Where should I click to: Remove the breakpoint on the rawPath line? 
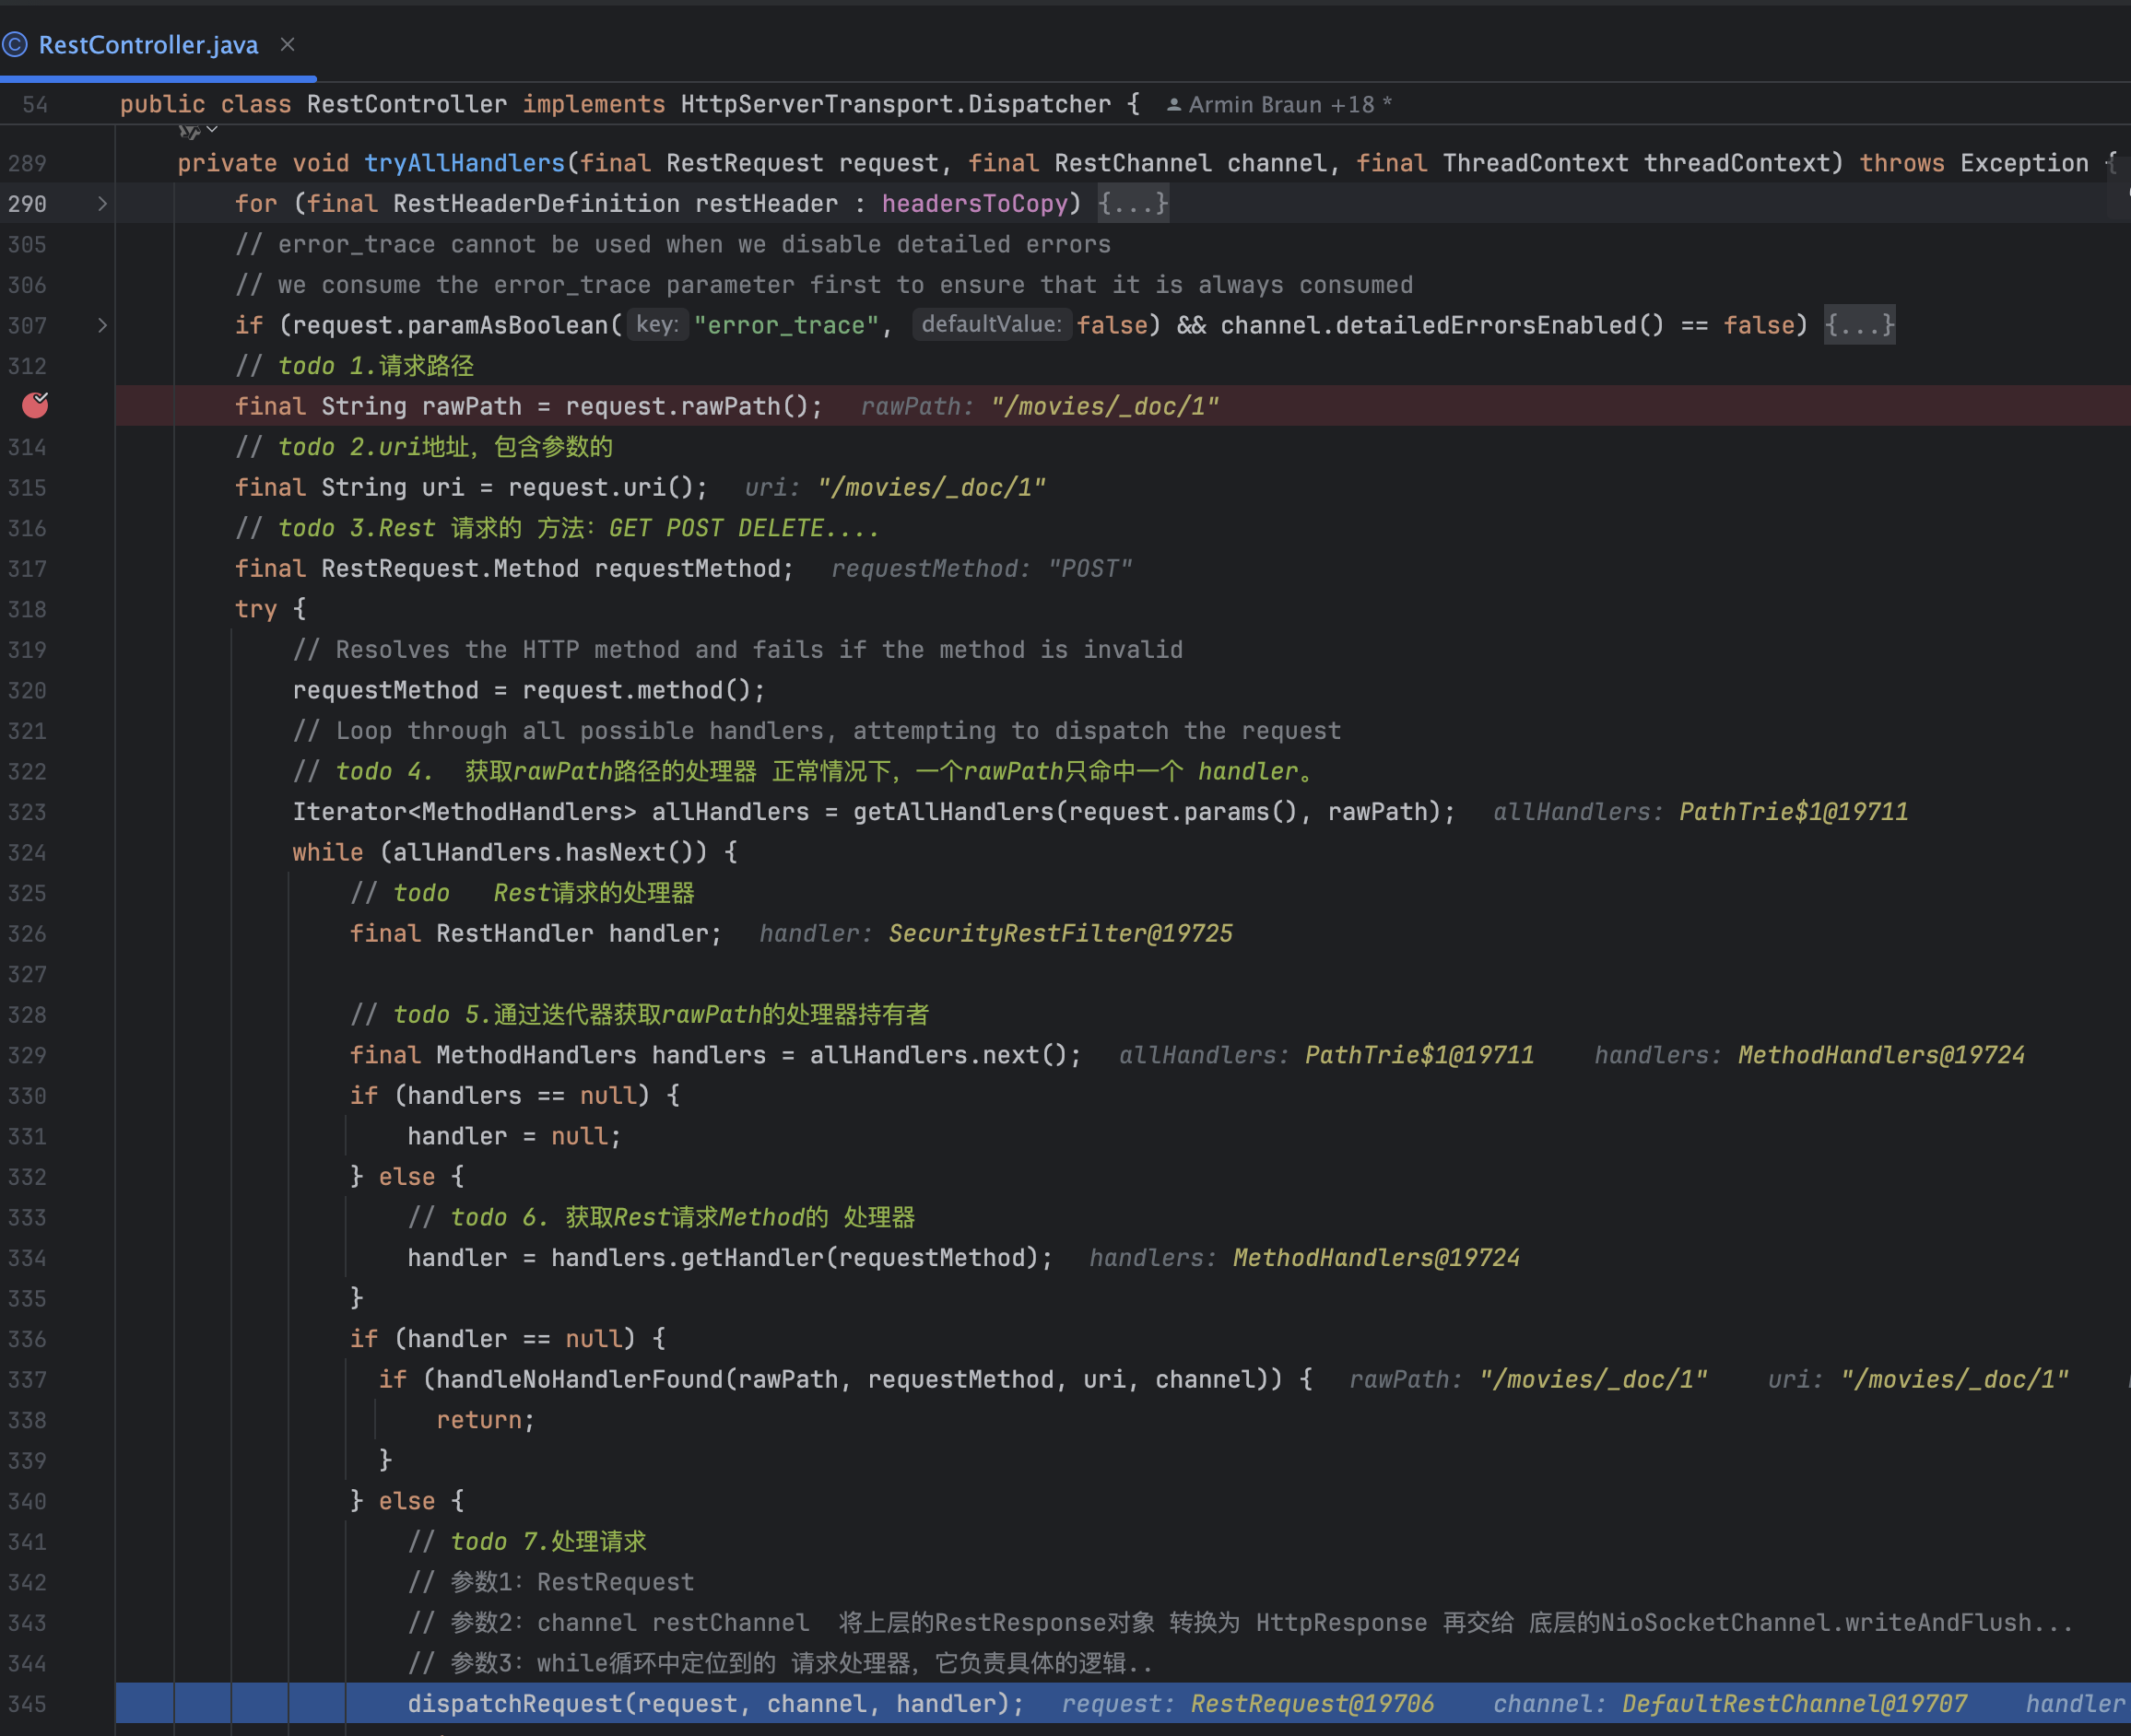[35, 405]
